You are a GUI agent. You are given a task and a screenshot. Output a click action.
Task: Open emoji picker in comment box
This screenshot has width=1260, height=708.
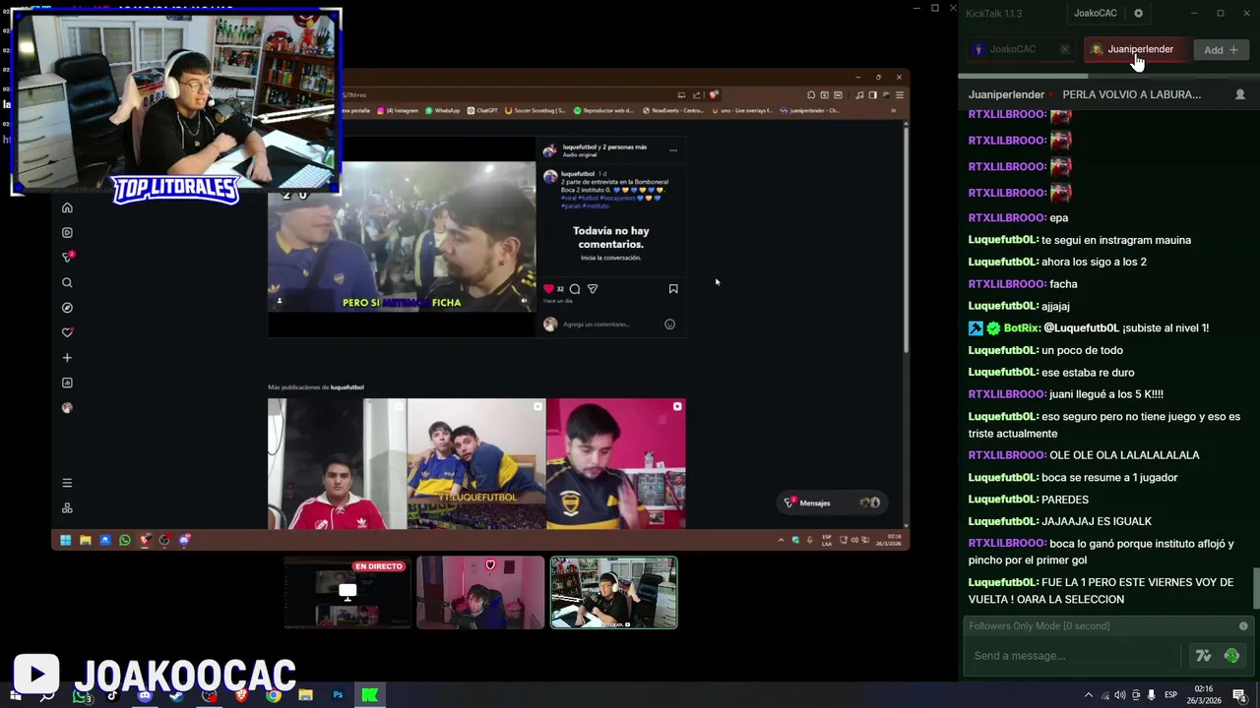[x=669, y=324]
